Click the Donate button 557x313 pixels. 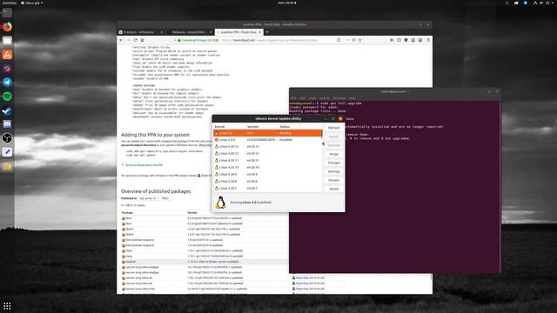click(x=334, y=180)
